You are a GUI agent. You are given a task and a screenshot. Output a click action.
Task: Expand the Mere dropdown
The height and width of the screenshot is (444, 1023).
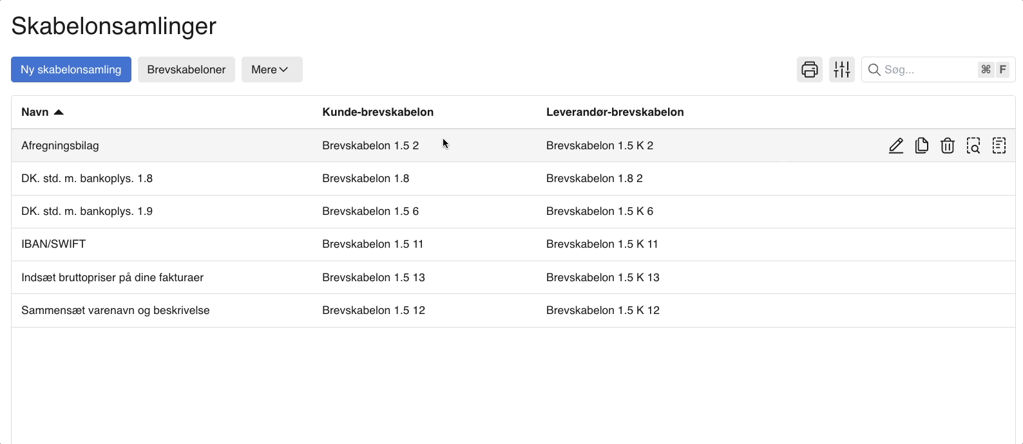tap(271, 69)
